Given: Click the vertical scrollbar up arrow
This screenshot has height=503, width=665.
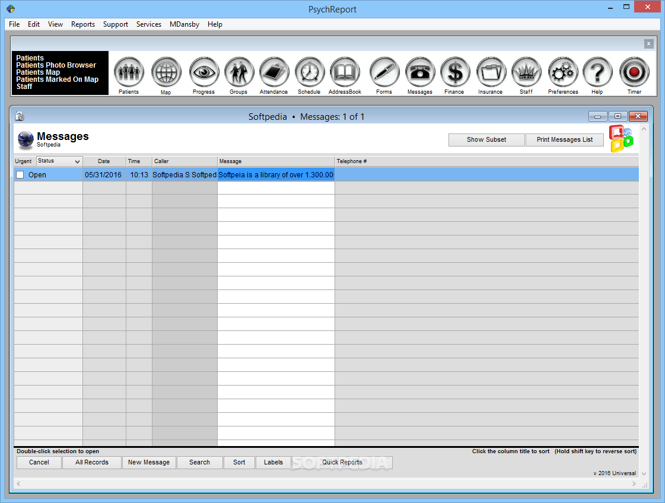Looking at the screenshot, I should [x=644, y=129].
